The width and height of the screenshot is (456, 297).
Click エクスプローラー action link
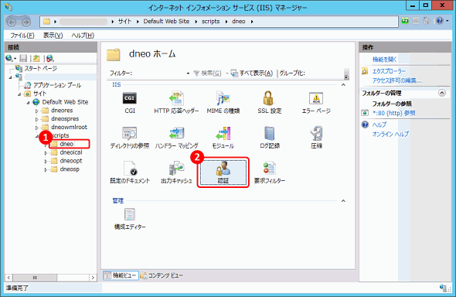[x=389, y=71]
